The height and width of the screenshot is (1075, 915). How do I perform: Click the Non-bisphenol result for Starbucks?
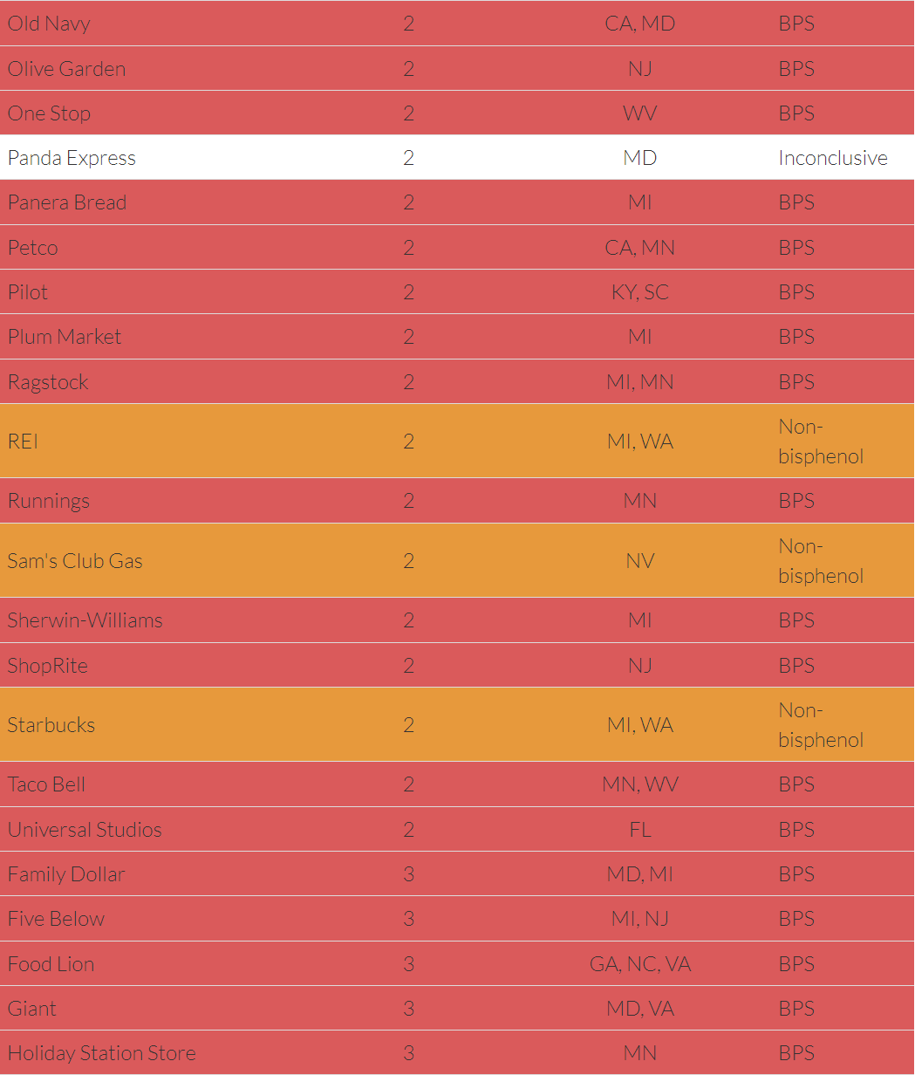tap(821, 725)
